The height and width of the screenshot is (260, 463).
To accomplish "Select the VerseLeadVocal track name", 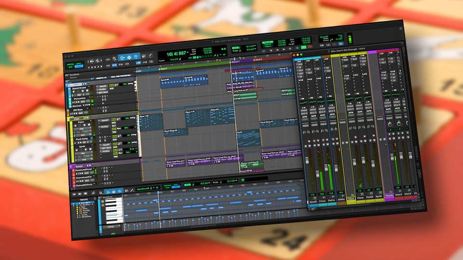I will point(83,170).
